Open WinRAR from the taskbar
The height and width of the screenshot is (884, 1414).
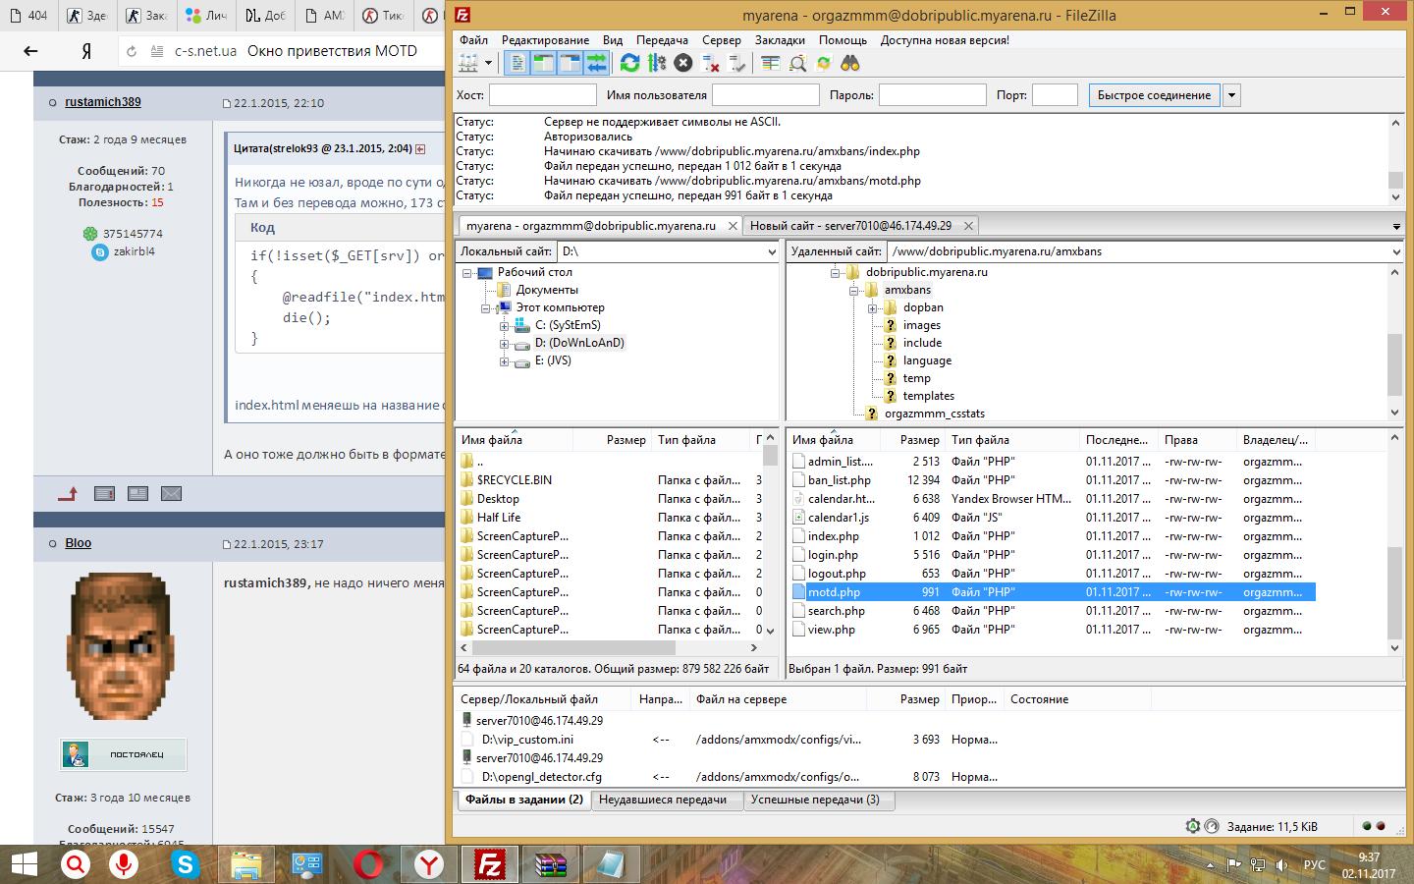point(552,864)
